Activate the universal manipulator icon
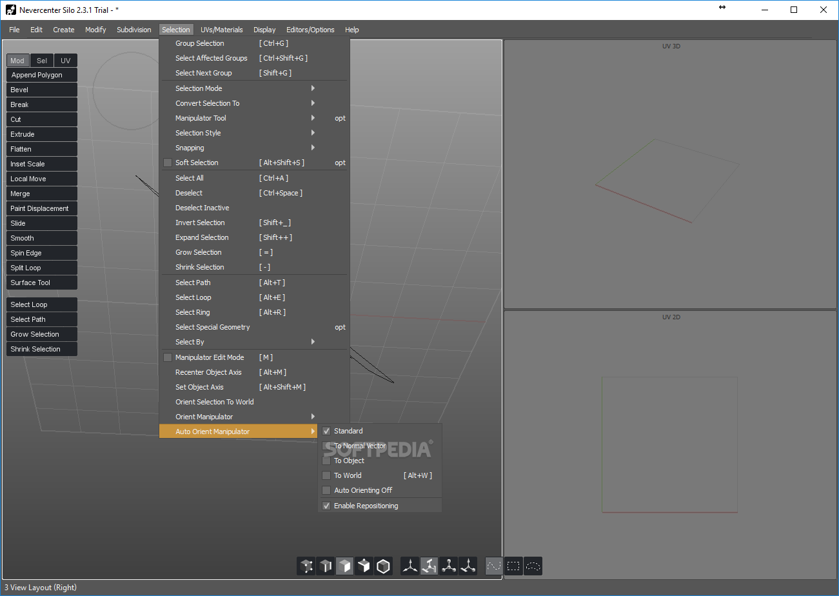 click(x=468, y=566)
